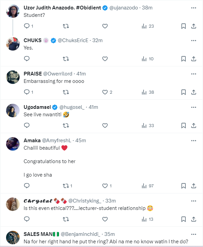Click Amaka's profile picture

pos(13,144)
